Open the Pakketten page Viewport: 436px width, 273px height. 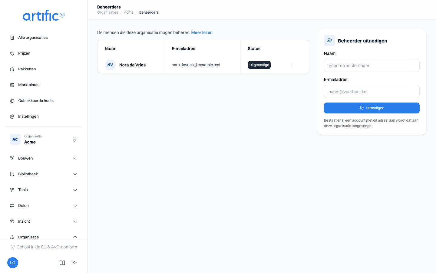(44, 69)
